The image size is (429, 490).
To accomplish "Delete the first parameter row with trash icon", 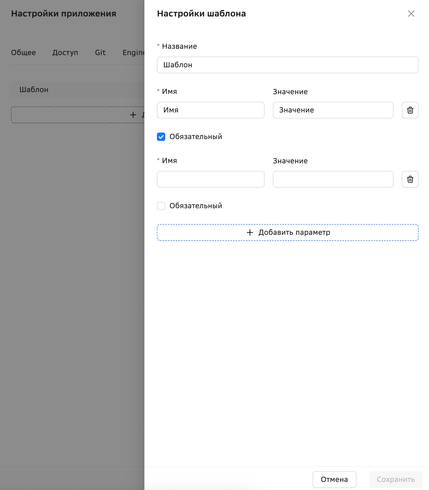I will (x=410, y=110).
